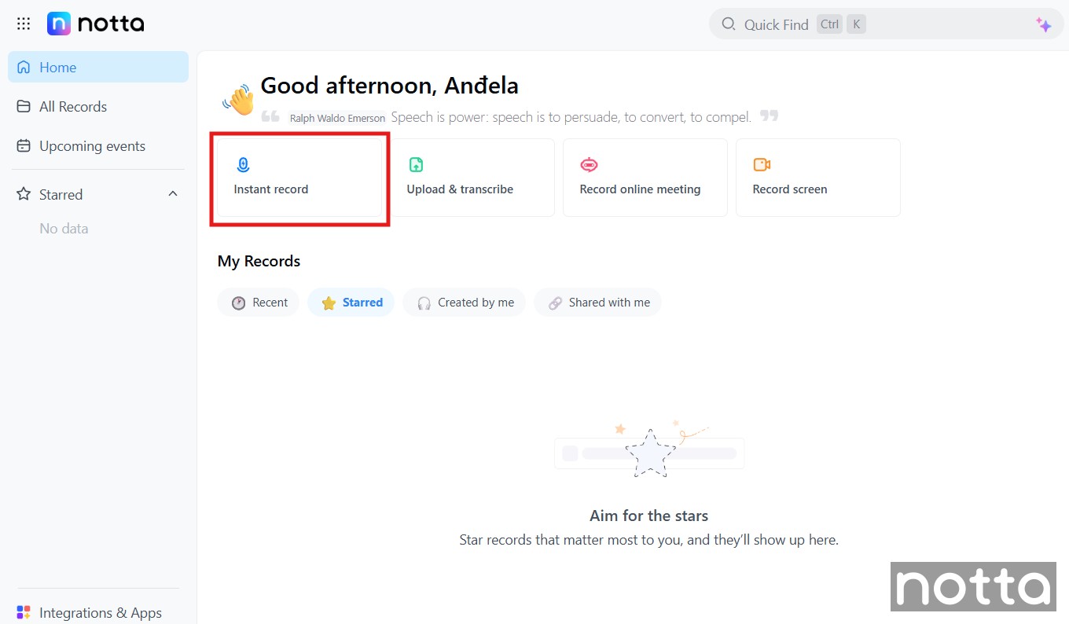Start an Instant record

coord(299,178)
